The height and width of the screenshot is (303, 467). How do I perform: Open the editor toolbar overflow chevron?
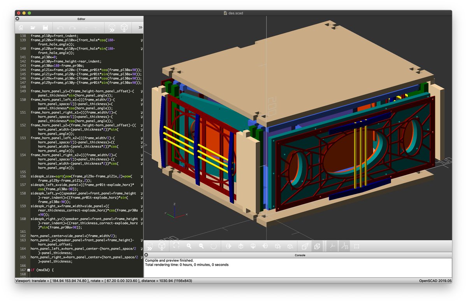(139, 28)
